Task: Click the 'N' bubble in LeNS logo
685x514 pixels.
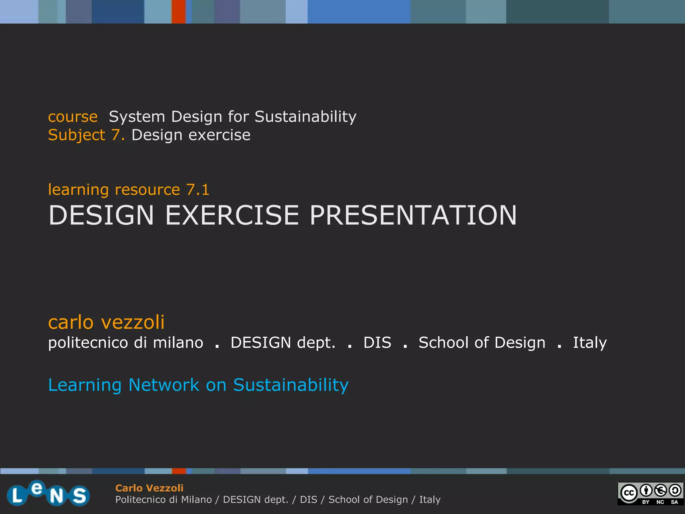Action: pyautogui.click(x=56, y=496)
